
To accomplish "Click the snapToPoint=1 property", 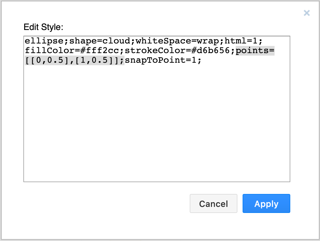I will click(162, 60).
